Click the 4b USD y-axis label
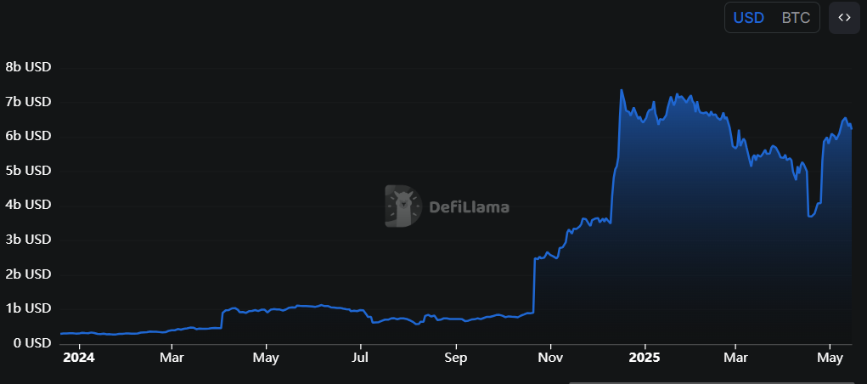Image resolution: width=867 pixels, height=384 pixels. coord(28,205)
